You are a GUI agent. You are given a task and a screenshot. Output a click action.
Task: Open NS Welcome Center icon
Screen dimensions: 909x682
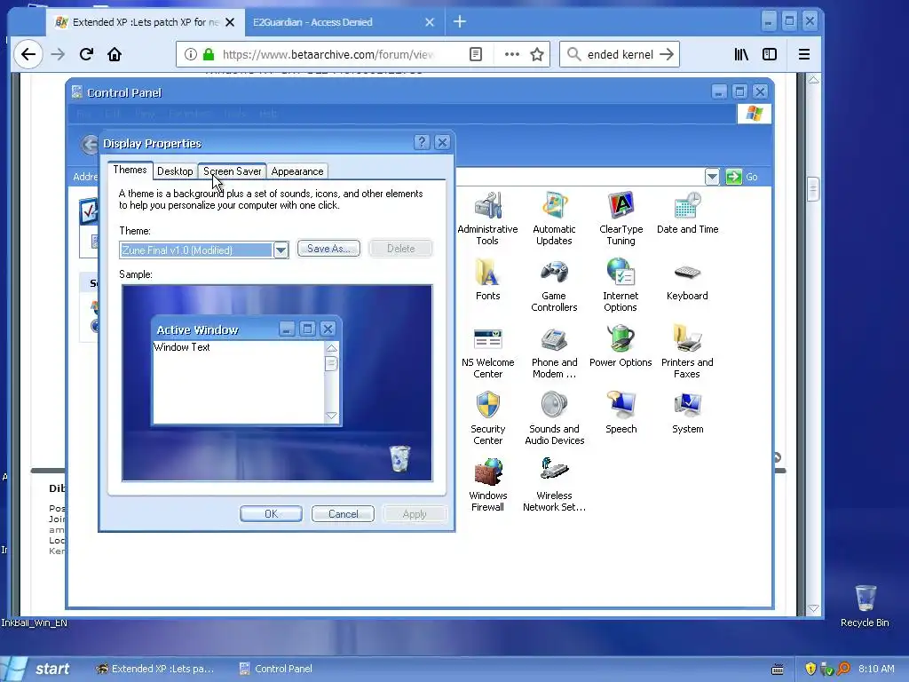click(x=487, y=352)
